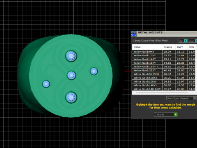
Task: Select the Yellow Gold:10KY row
Action: (x=164, y=55)
